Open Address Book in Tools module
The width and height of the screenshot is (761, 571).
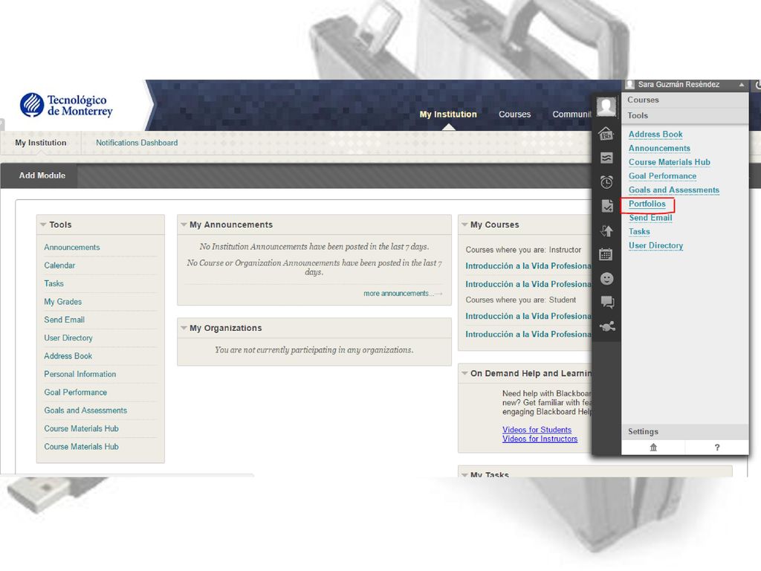(68, 356)
